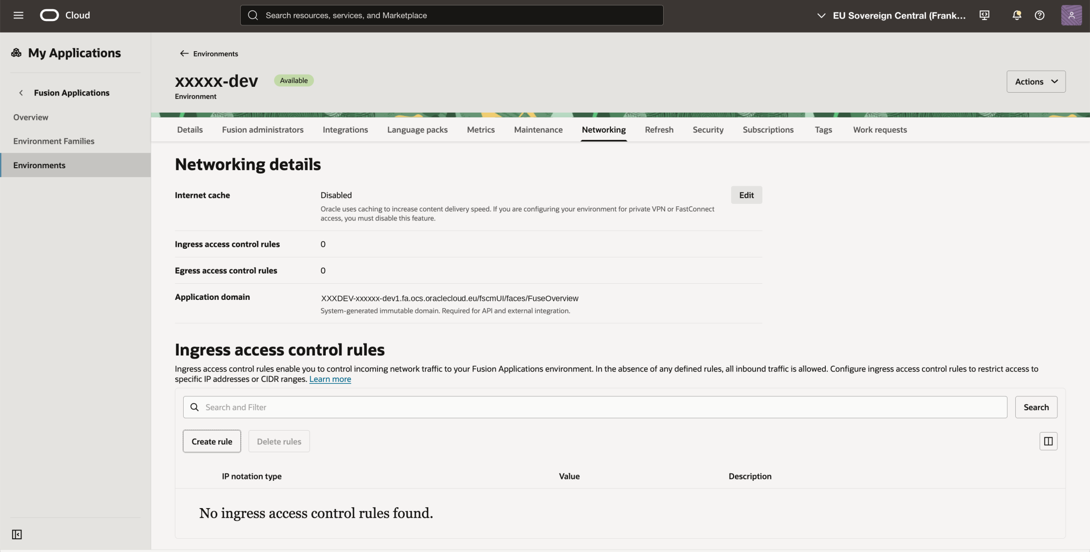Click the No ingress access control rules found message
Screen dimensions: 1090x552
click(x=316, y=513)
